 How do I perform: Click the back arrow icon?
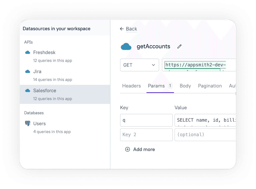click(x=122, y=29)
